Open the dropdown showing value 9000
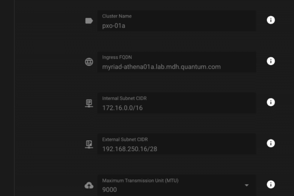 tap(176, 185)
